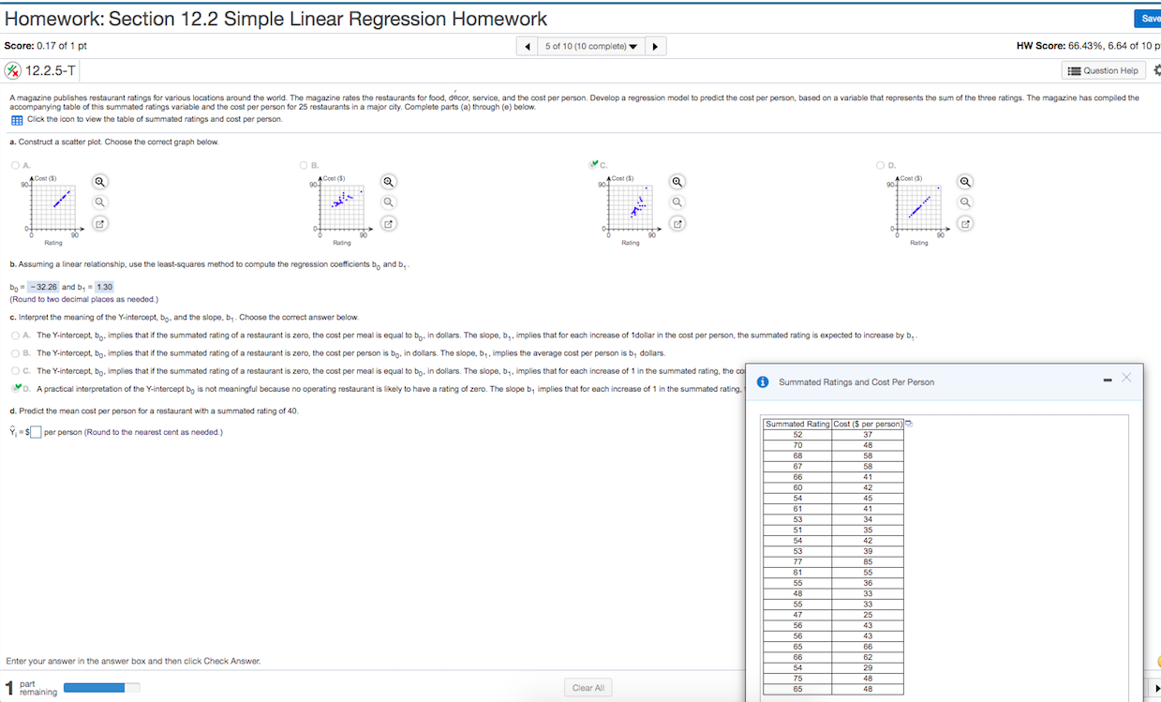
Task: Zoom in on scatter plot A
Action: 99,180
